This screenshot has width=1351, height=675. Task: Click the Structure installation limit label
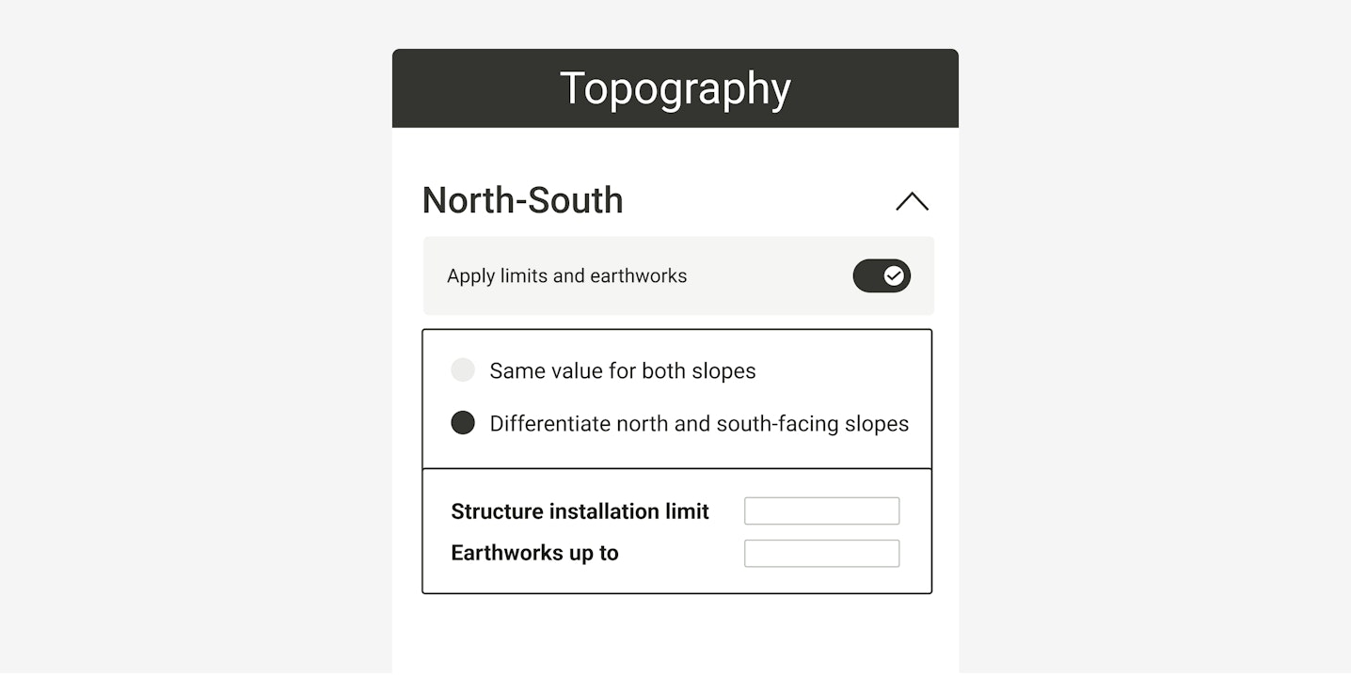pos(580,511)
